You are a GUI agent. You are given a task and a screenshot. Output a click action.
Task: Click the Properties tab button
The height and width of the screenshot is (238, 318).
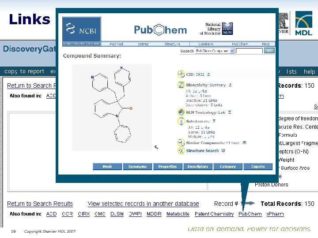coord(167,167)
